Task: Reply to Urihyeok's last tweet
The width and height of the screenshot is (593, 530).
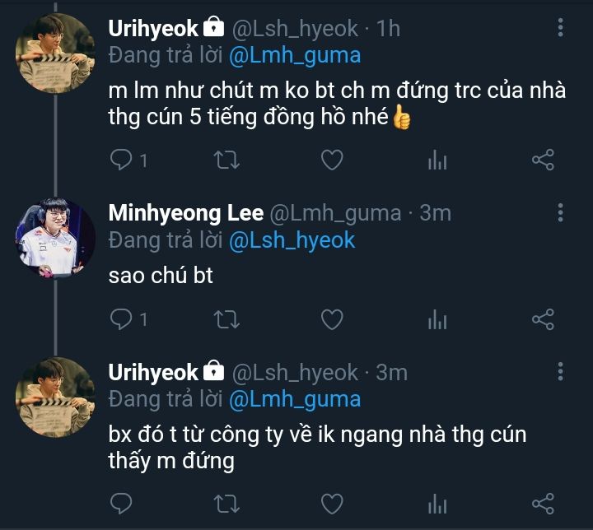Action: click(122, 502)
